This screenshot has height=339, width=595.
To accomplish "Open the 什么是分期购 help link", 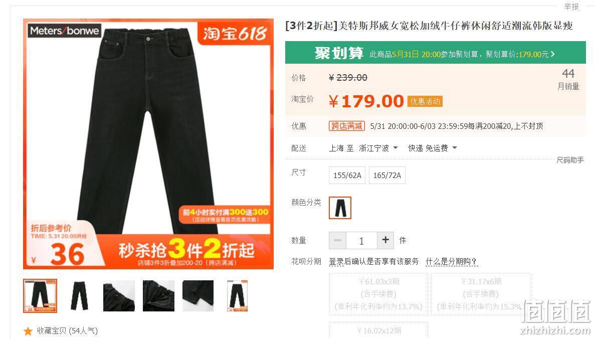I will (451, 262).
